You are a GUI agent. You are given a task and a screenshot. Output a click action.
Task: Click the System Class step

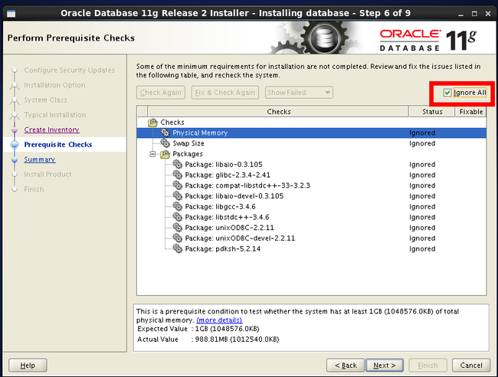(x=46, y=100)
